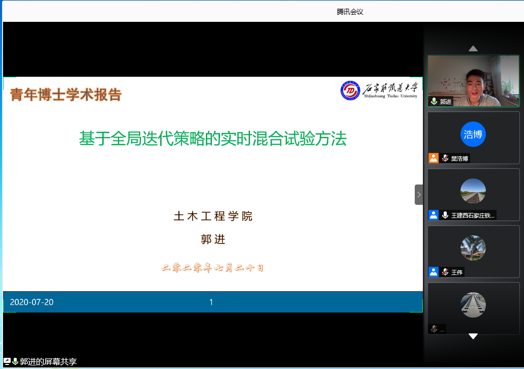This screenshot has width=524, height=369.
Task: Click the 郭进的屏幕共享 label
Action: point(48,362)
